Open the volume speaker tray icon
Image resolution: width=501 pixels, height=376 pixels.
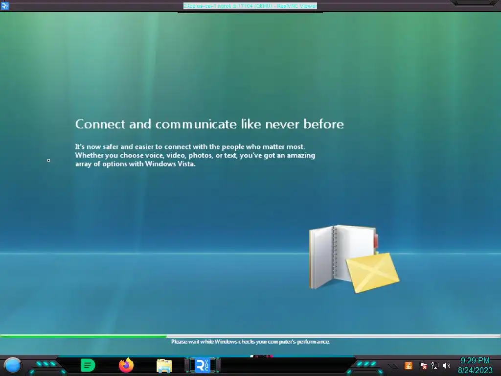(x=447, y=365)
